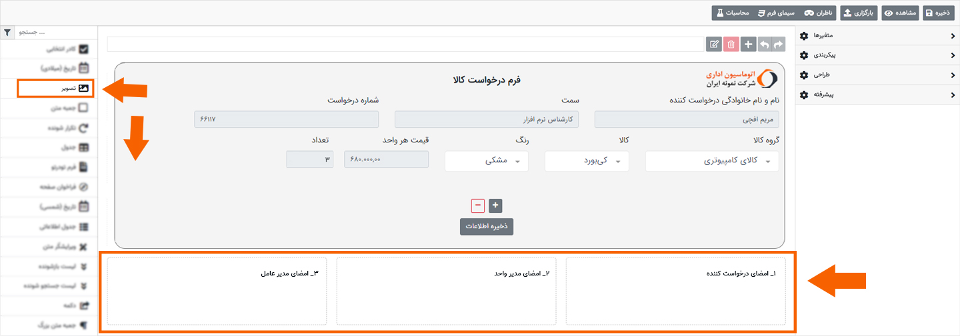Viewport: 960px width, 336px height.
Task: Open the رنگ dropdown showing مشکی
Action: tap(486, 161)
